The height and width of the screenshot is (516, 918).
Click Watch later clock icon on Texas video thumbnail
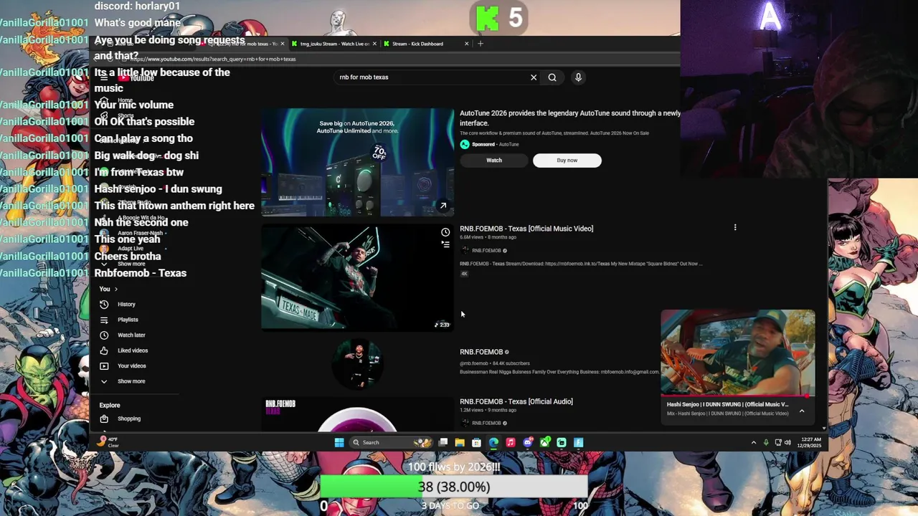tap(445, 232)
